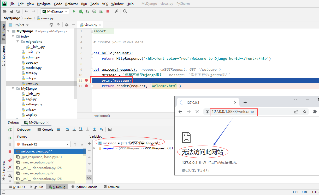Click Step Over debug icon
319x195 pixels.
click(67, 129)
